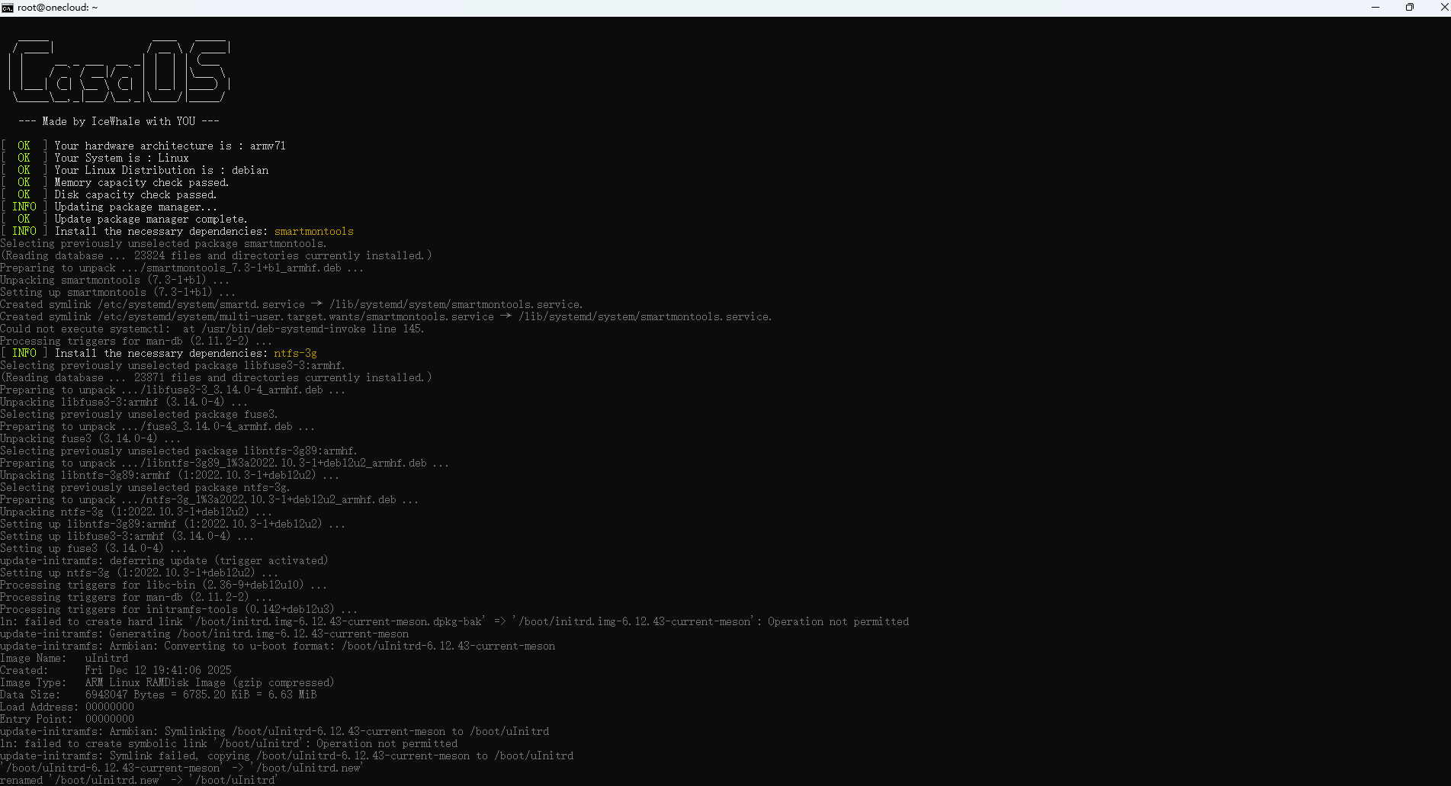Click the terminal icon in the title bar

pos(8,8)
